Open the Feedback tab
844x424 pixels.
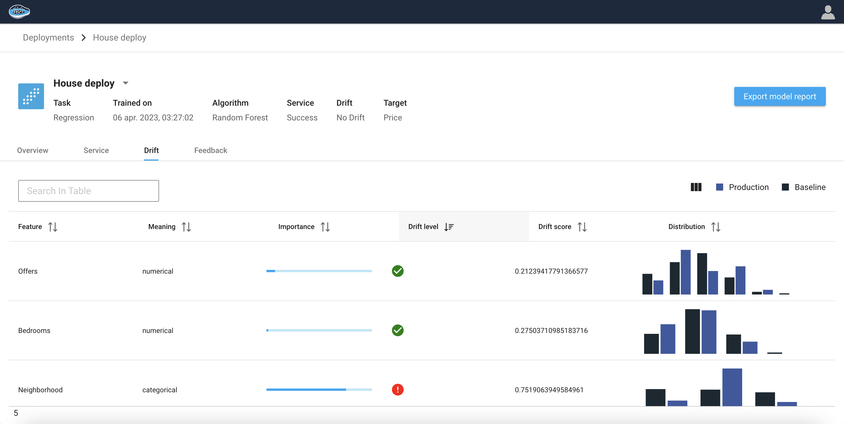tap(210, 150)
